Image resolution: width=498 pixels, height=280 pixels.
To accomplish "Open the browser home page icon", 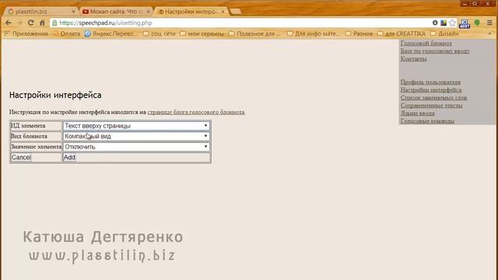I will click(42, 23).
